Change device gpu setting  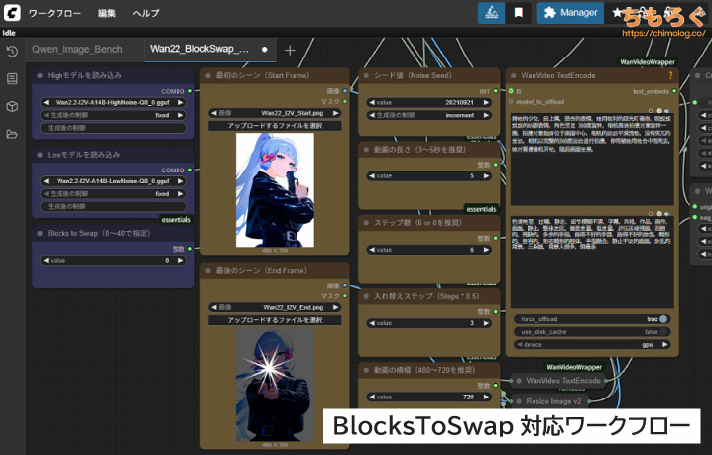(x=592, y=345)
